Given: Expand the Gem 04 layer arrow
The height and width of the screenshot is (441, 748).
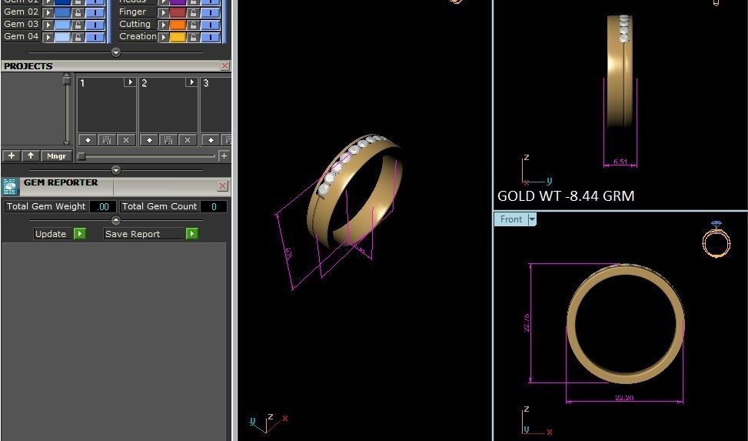Looking at the screenshot, I should tap(48, 37).
